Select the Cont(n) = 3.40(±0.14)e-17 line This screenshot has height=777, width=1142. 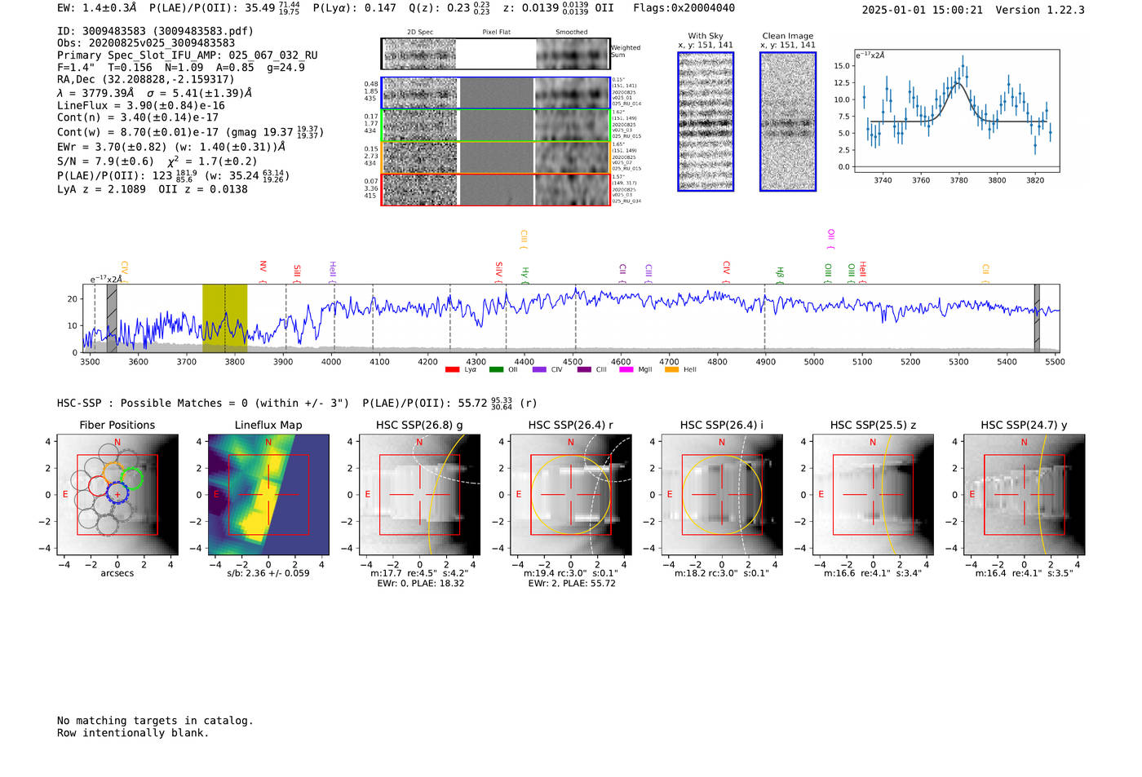tap(138, 117)
